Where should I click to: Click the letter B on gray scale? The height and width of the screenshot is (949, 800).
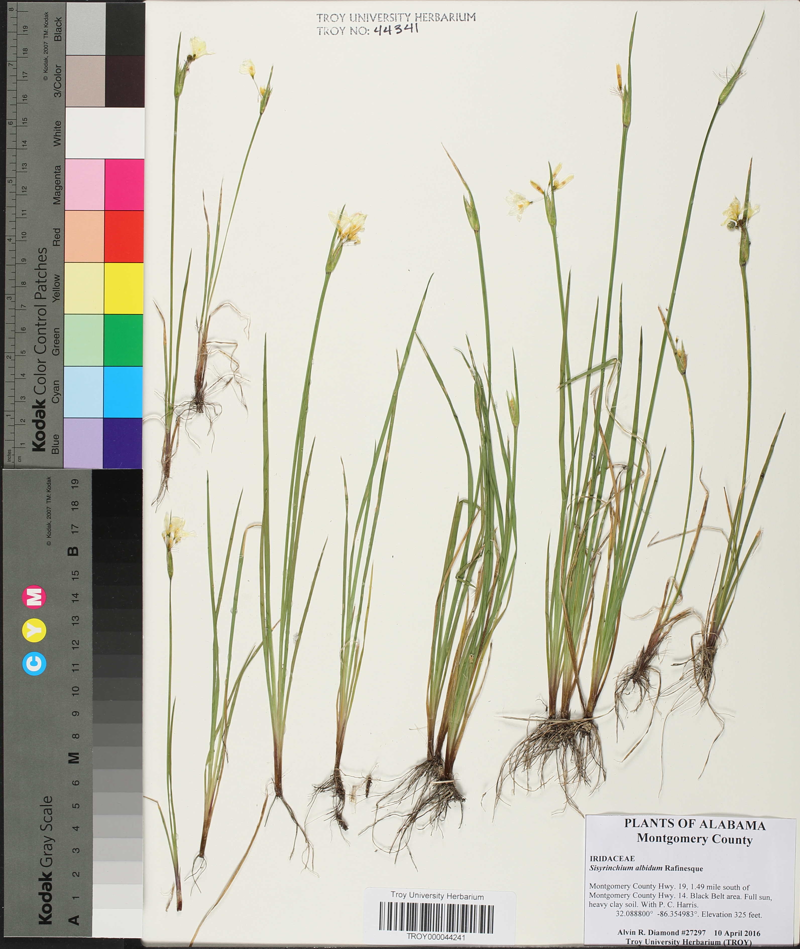tap(73, 551)
